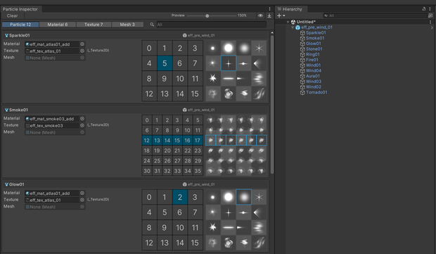
Task: Select Wind02 in Hierarchy
Action: click(314, 87)
